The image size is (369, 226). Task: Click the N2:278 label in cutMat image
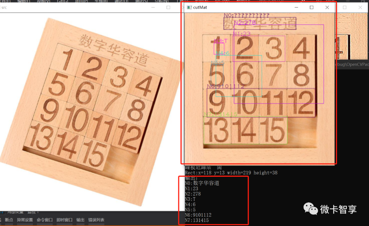245,23
